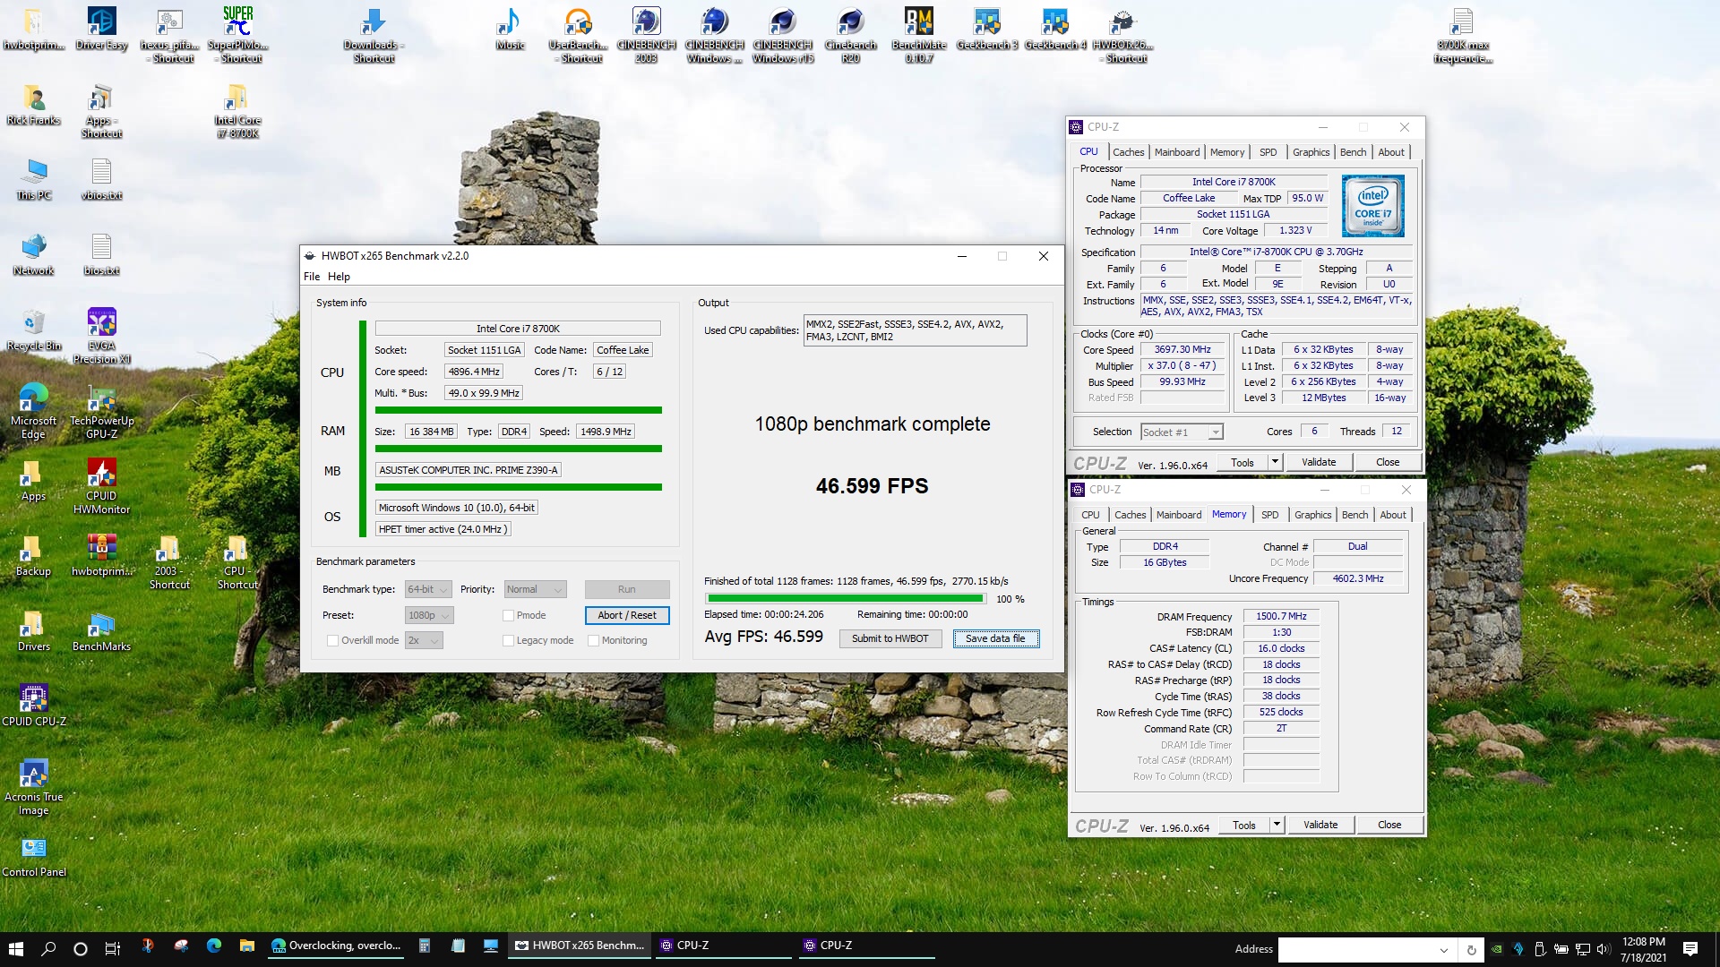This screenshot has height=967, width=1720.
Task: Open the CPUID CPU-Z desktop icon
Action: (x=34, y=705)
